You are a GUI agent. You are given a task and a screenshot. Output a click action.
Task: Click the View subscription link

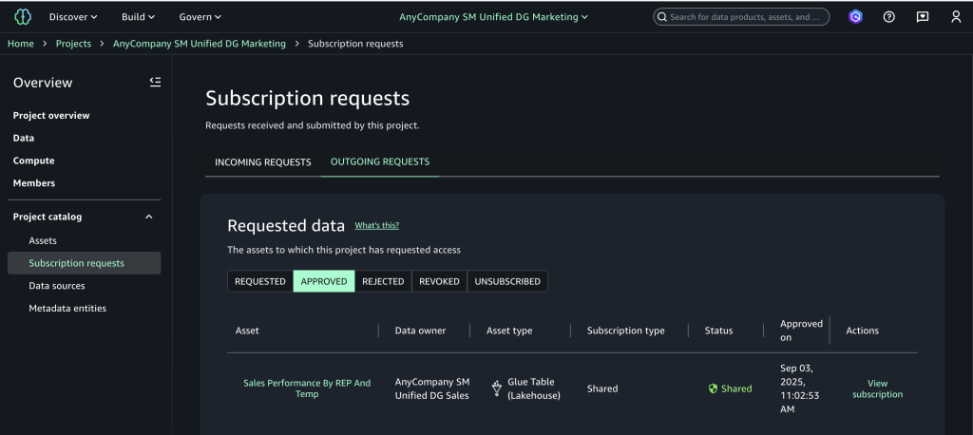(877, 388)
